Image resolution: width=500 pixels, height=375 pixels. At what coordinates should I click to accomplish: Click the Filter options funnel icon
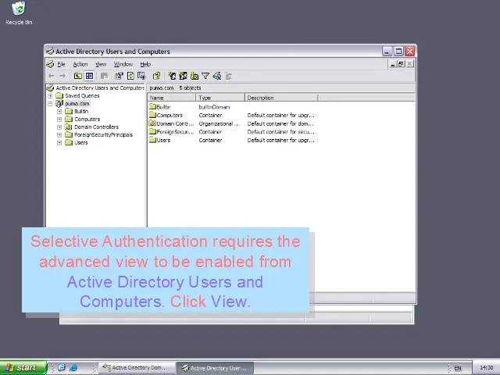[205, 76]
